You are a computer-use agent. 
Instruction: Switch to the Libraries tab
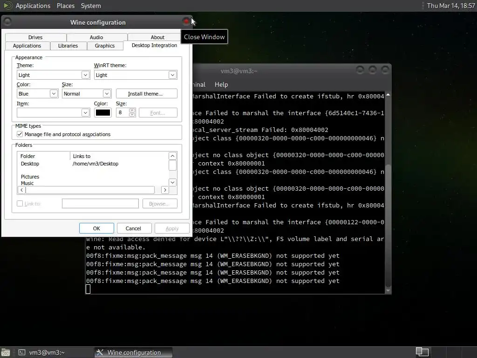(68, 46)
